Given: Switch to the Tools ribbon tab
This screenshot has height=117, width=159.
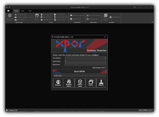Looking at the screenshot, I should tap(30, 11).
